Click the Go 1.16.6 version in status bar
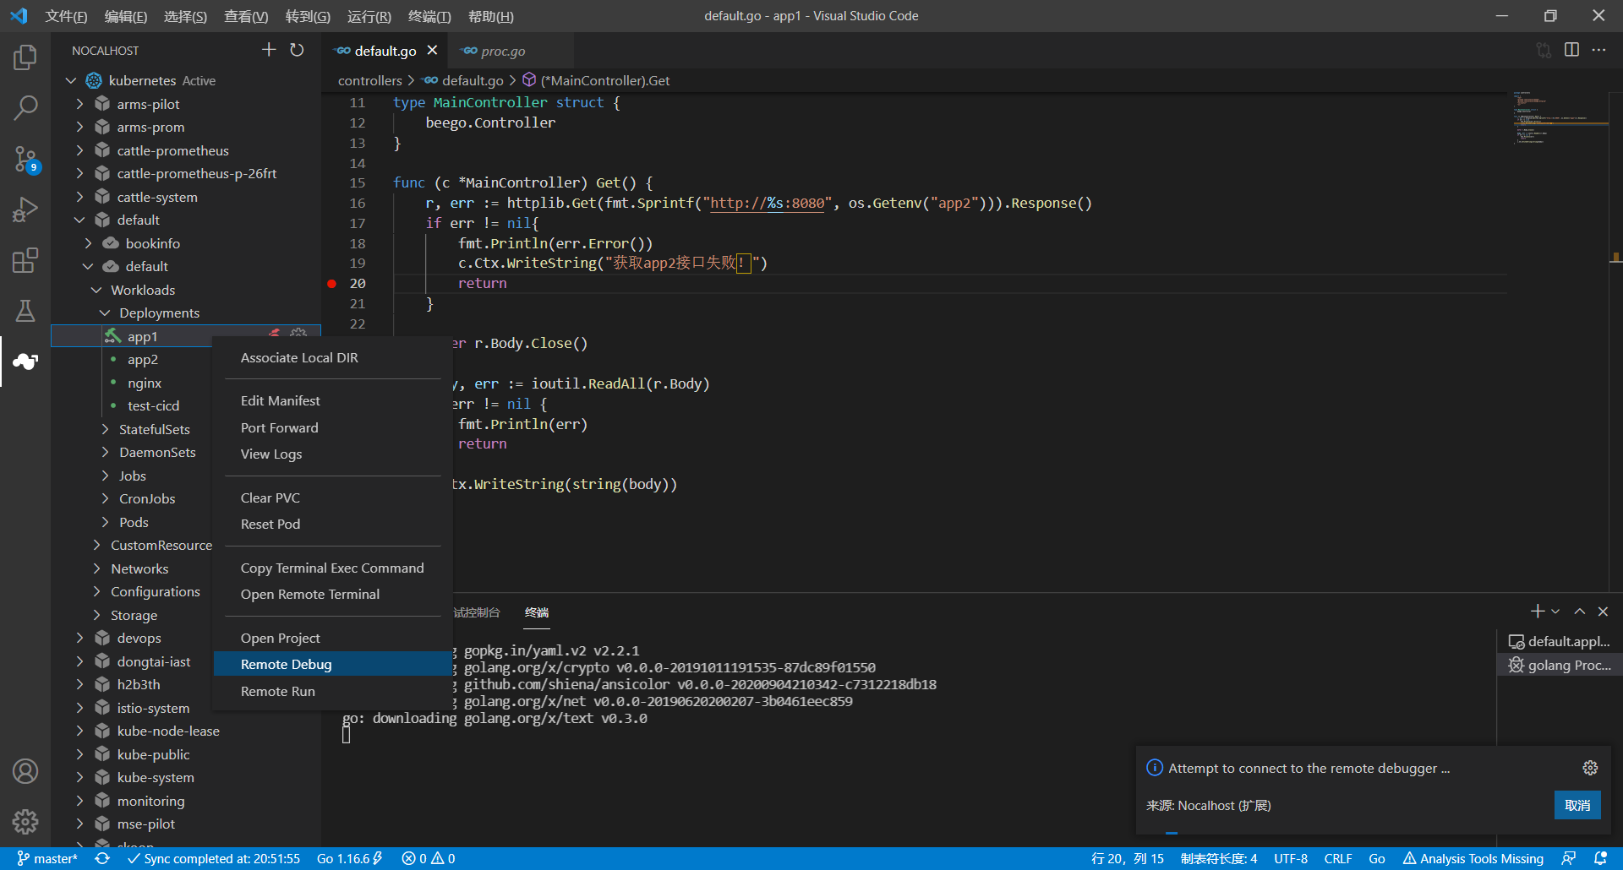This screenshot has width=1623, height=870. pos(349,858)
